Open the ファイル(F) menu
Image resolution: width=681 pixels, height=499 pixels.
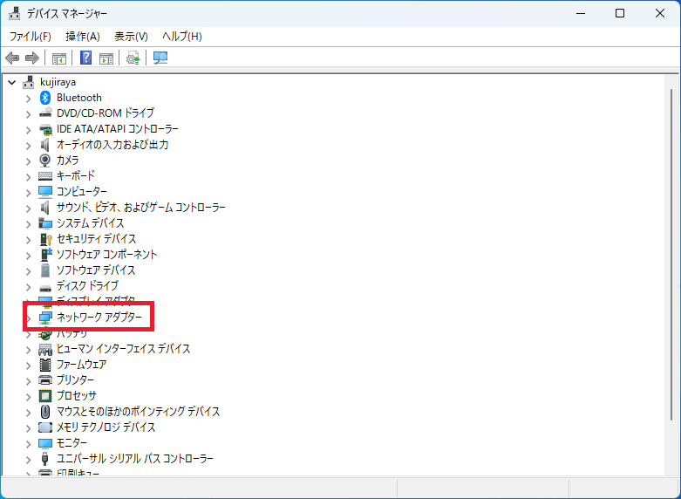30,37
